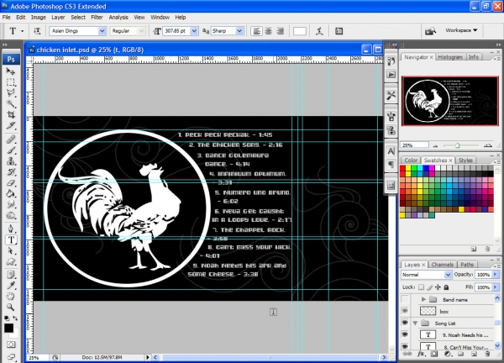Toggle lock image pixels
The width and height of the screenshot is (504, 363).
(430, 287)
